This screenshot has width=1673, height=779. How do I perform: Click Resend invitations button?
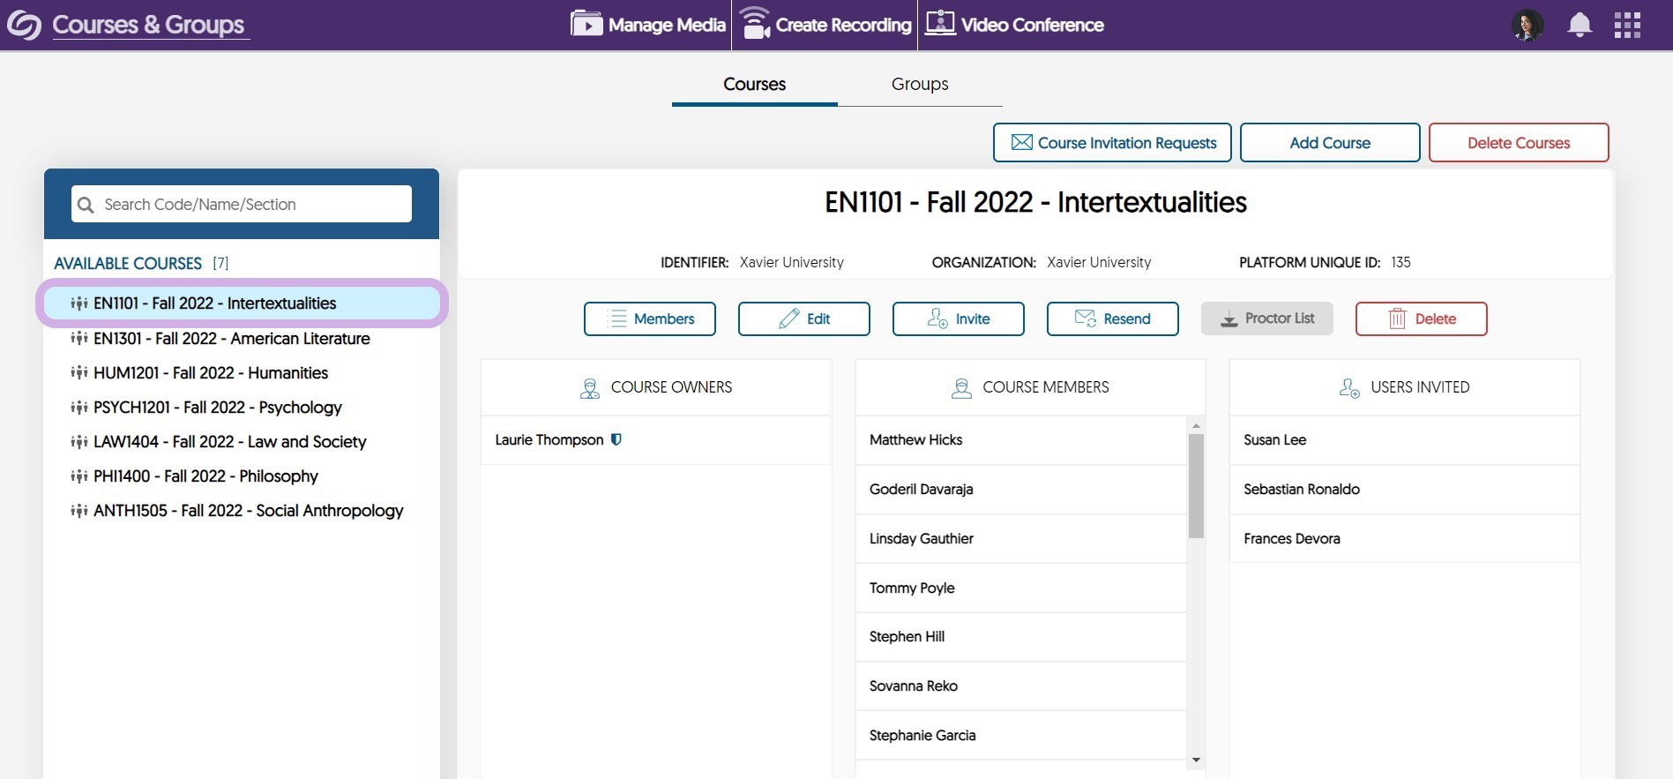(x=1112, y=318)
